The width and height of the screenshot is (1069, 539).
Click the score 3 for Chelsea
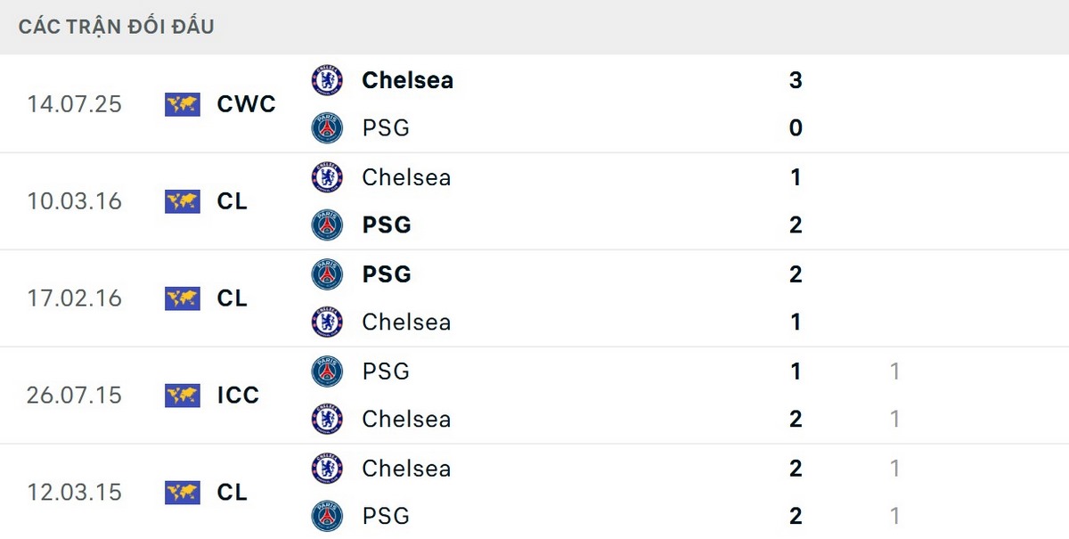796,80
